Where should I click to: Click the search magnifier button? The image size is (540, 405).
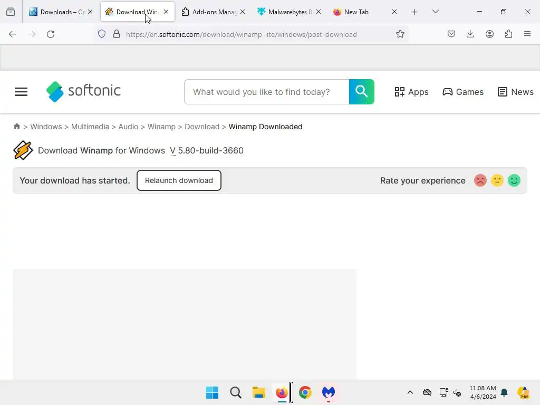(362, 92)
